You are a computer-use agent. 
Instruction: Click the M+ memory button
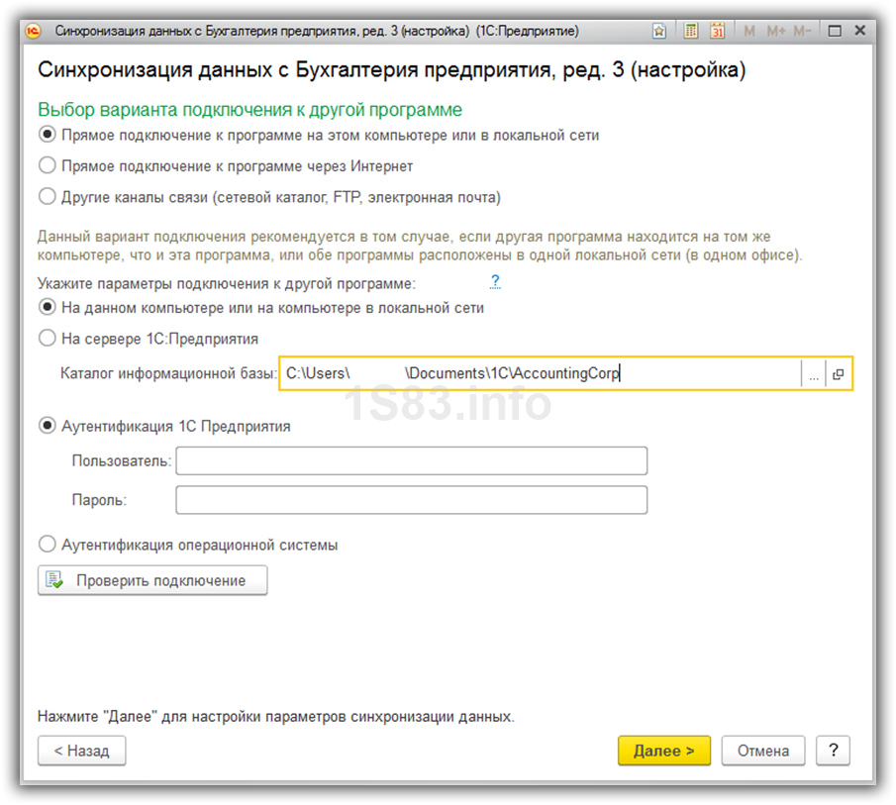pyautogui.click(x=776, y=31)
